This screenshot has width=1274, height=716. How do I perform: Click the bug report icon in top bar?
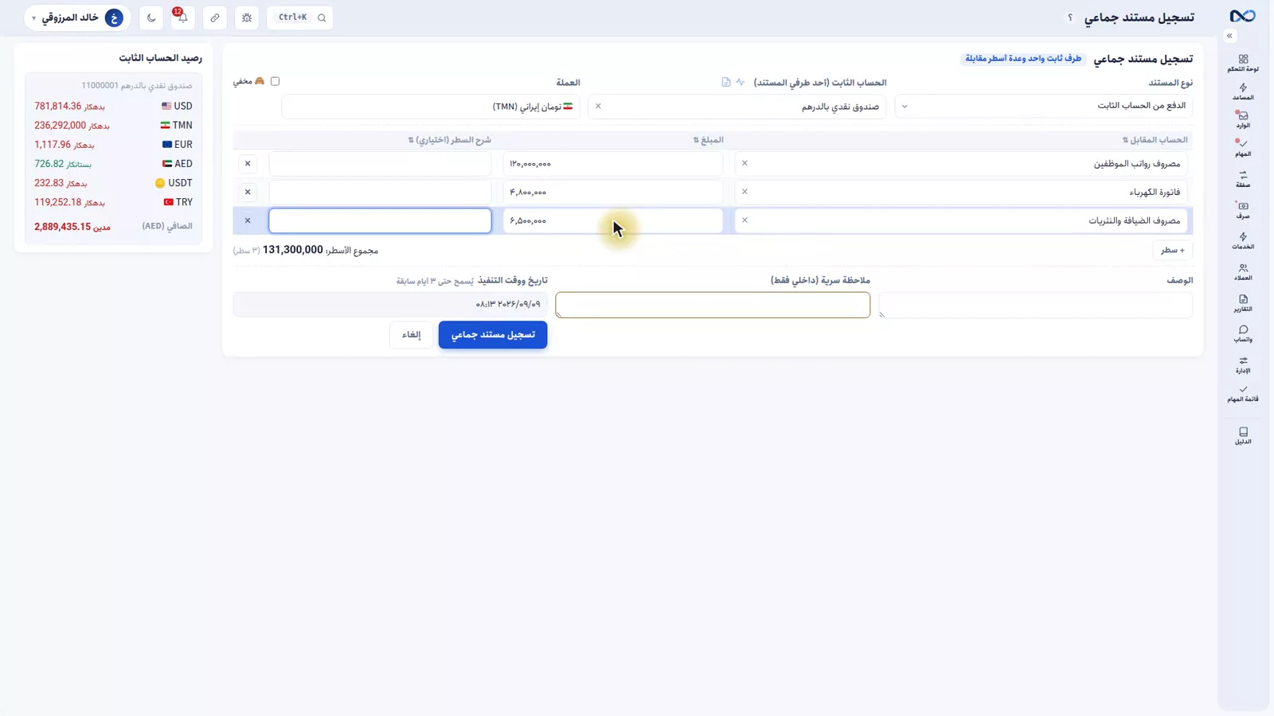tap(247, 18)
